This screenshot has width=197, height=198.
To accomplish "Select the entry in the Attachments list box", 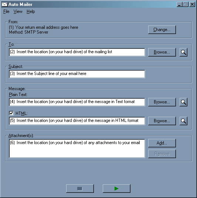I will pos(75,143).
